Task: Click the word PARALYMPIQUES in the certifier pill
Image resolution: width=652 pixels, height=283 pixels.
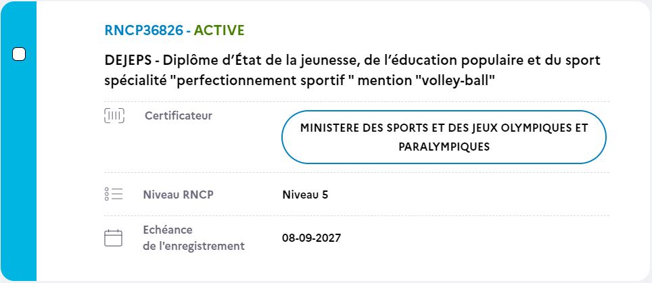Action: click(444, 147)
